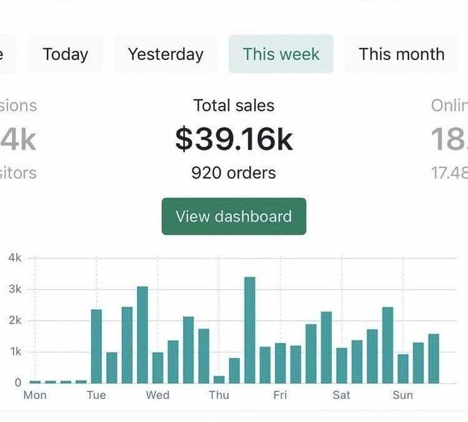Select the partially visible Sessions card on left
This screenshot has width=468, height=422.
point(17,139)
